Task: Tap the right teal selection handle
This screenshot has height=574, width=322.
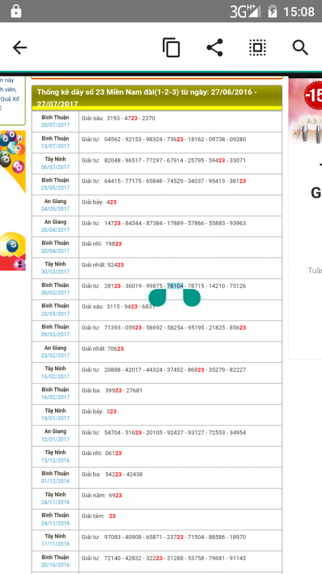Action: click(192, 297)
